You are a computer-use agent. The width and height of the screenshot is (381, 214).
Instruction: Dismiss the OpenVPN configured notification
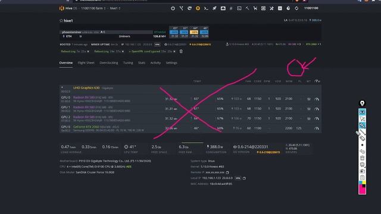coord(174,52)
